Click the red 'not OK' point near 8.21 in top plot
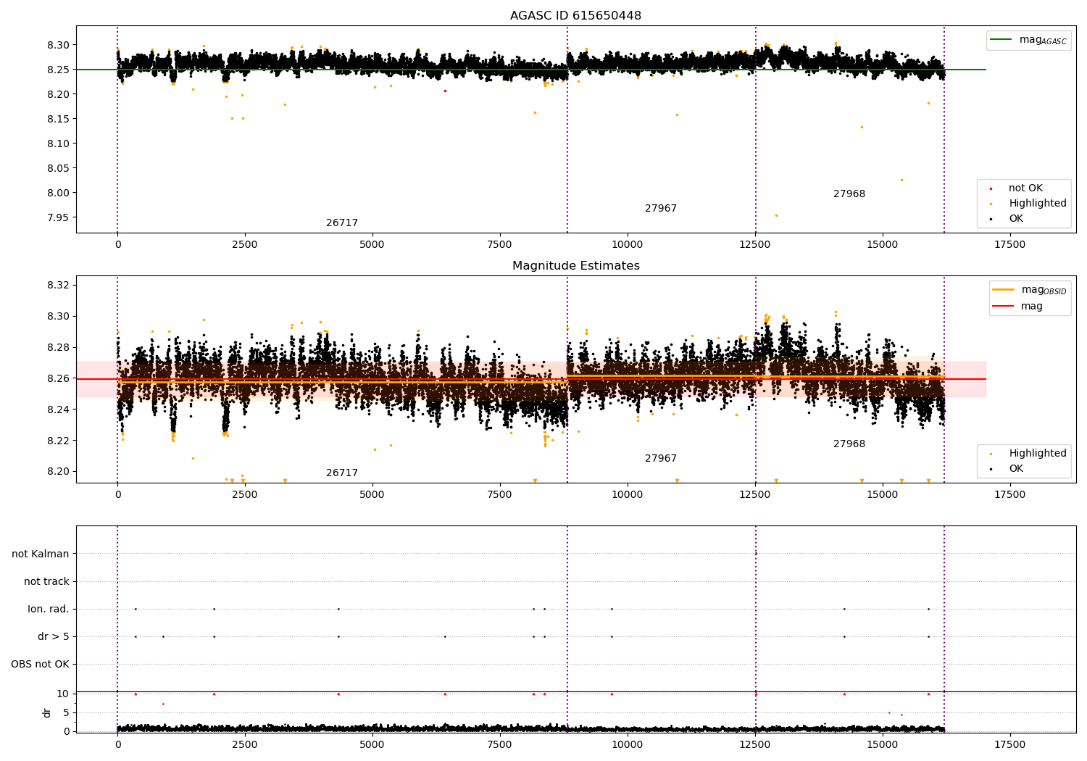1087x761 pixels. pyautogui.click(x=445, y=91)
